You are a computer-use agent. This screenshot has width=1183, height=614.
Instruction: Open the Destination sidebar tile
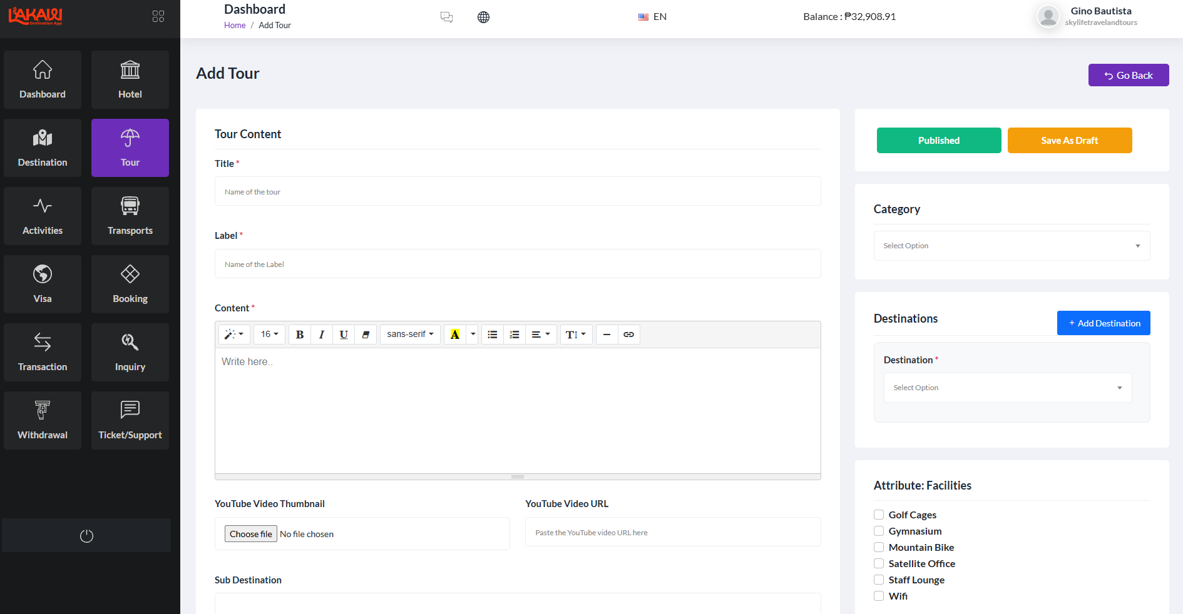[x=43, y=148]
